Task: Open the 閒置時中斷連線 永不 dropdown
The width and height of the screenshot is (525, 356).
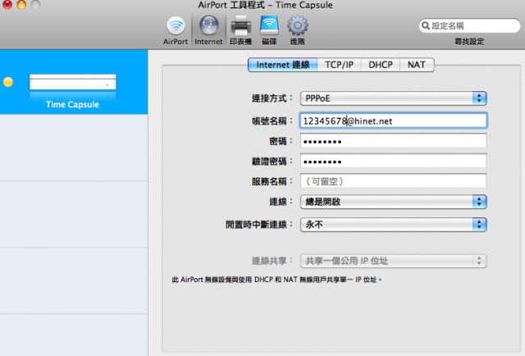Action: click(x=394, y=225)
